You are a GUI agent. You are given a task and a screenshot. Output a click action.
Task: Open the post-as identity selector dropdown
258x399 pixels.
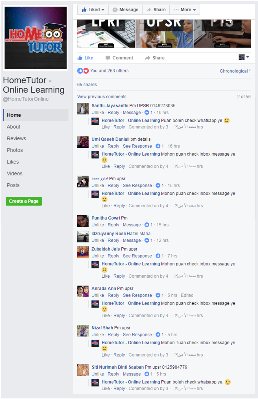tap(244, 57)
